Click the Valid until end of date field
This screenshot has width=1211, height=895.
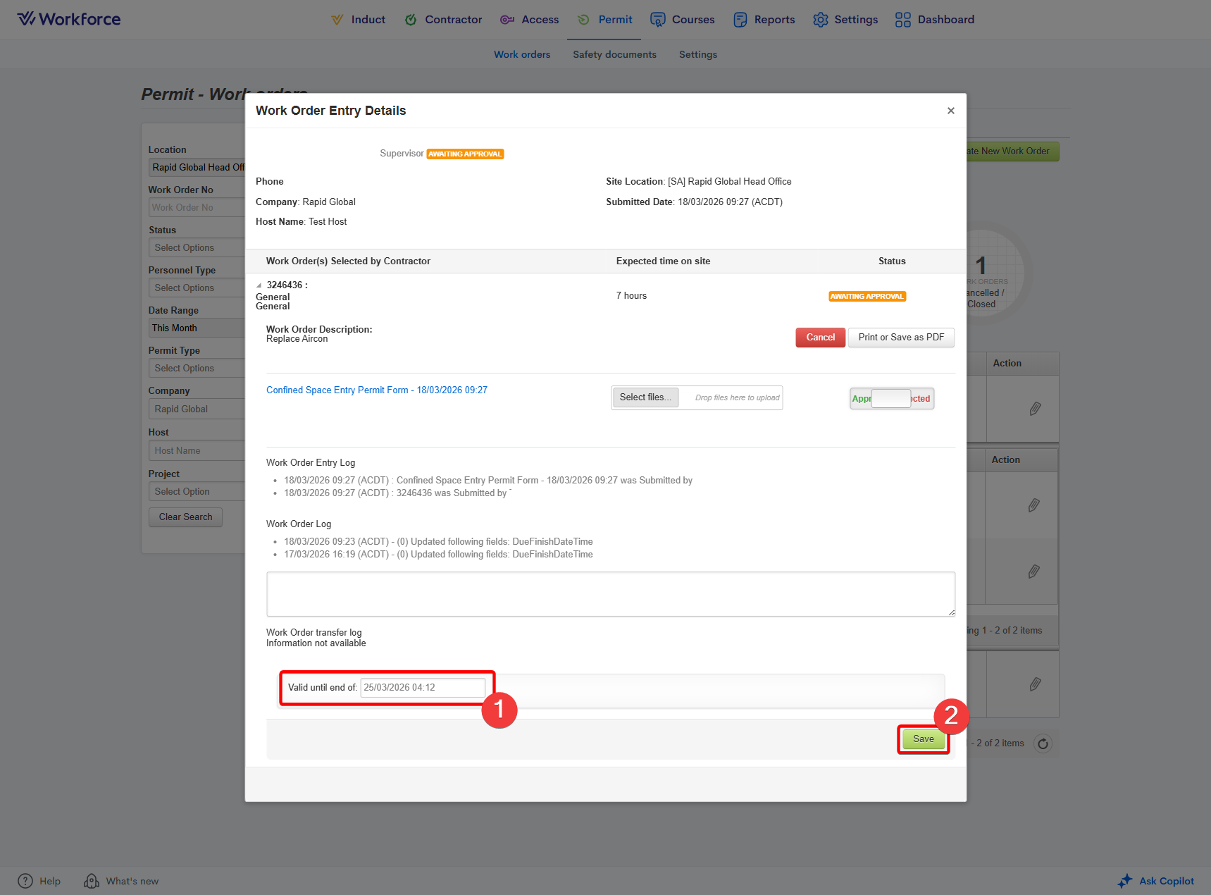tap(422, 688)
